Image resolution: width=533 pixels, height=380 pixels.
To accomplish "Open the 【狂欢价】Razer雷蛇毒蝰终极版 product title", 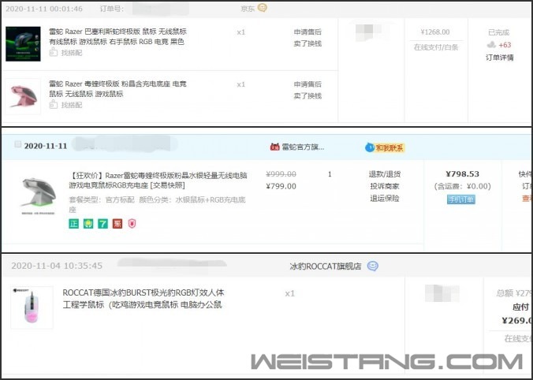I will 158,181.
